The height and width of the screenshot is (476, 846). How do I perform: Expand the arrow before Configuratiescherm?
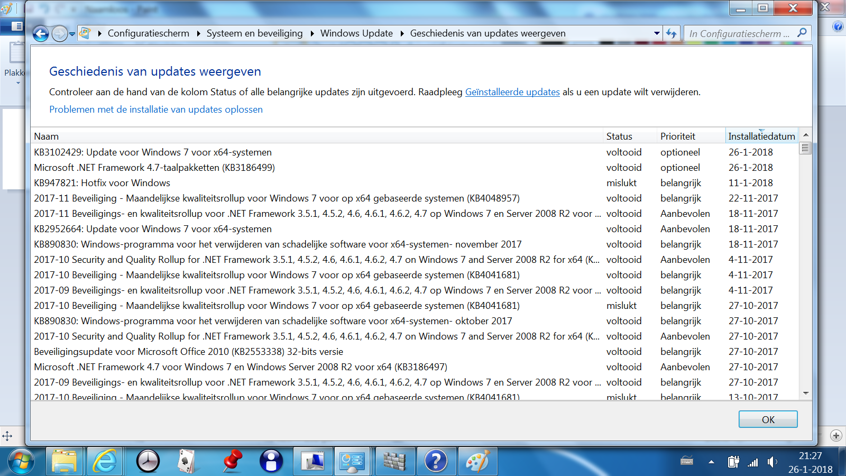click(x=99, y=33)
